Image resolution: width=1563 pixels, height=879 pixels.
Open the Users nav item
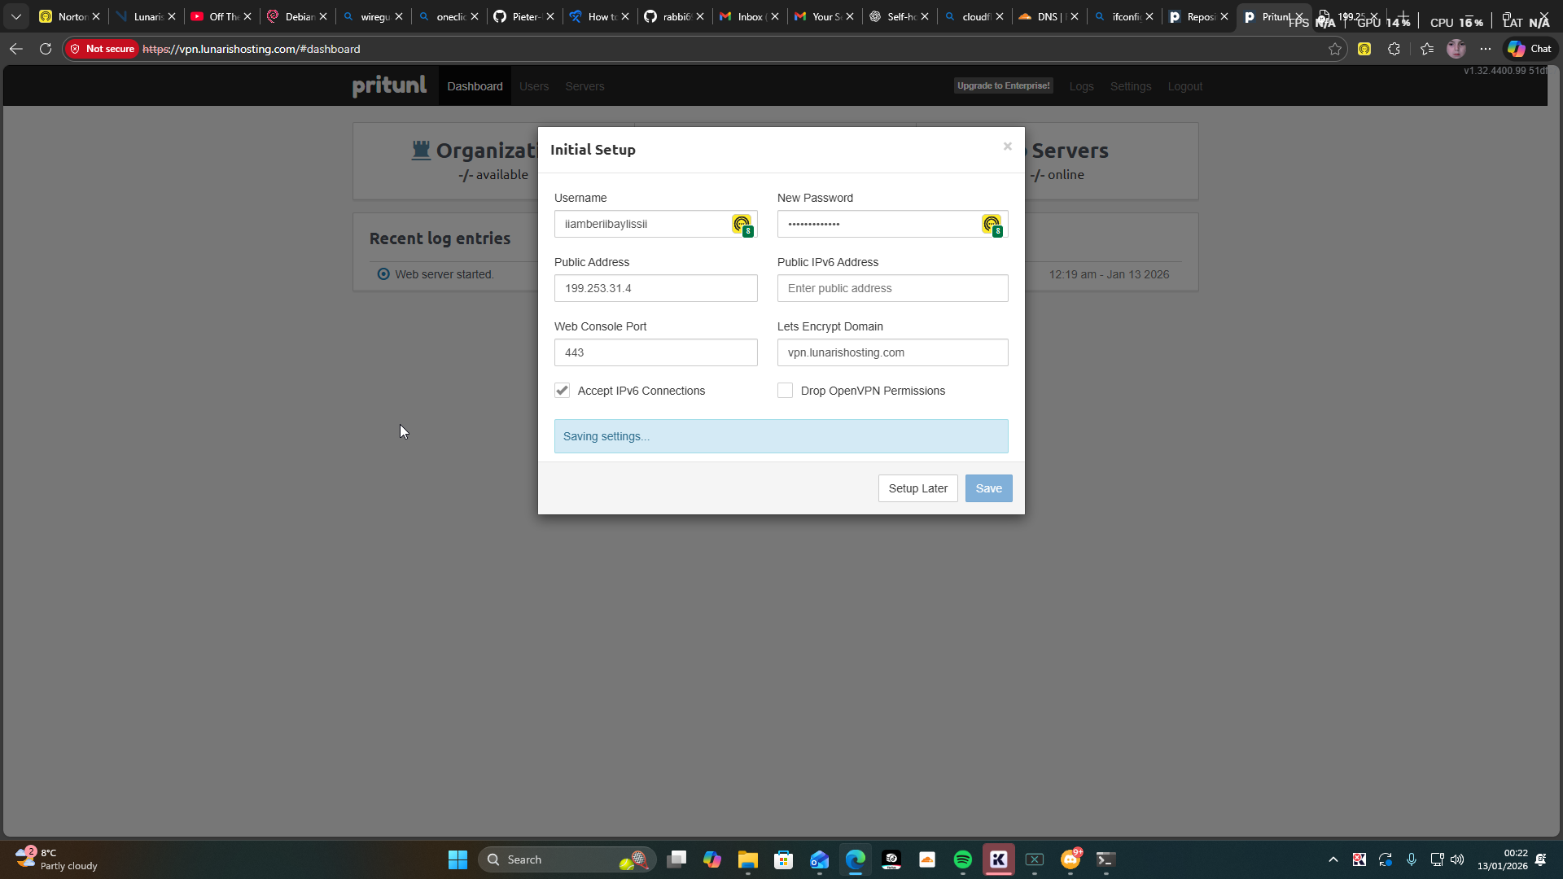coord(534,86)
